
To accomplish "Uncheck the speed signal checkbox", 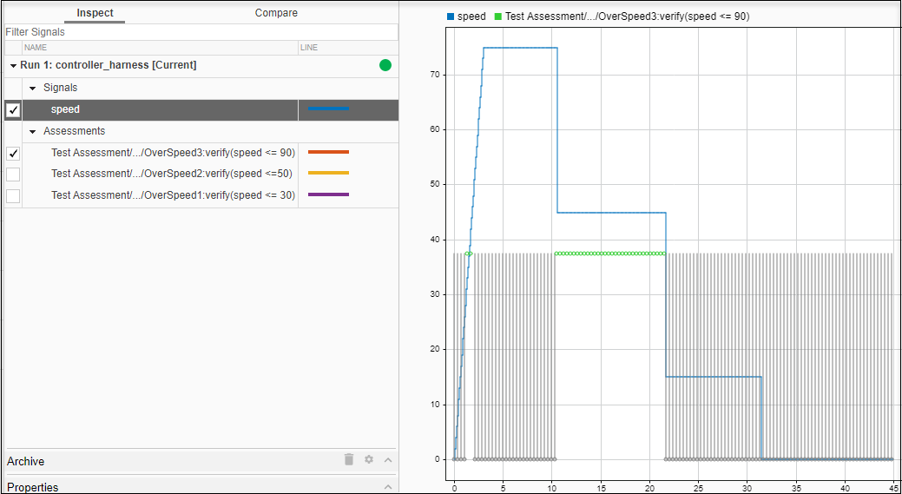I will click(x=13, y=109).
